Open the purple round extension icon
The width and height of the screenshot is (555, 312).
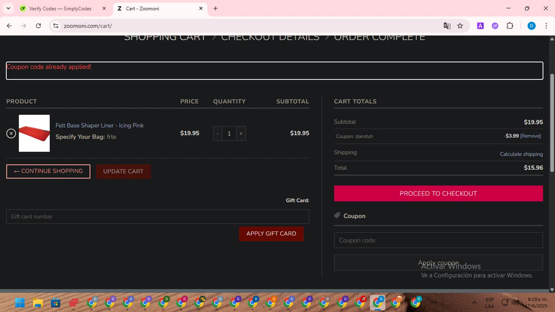point(495,26)
